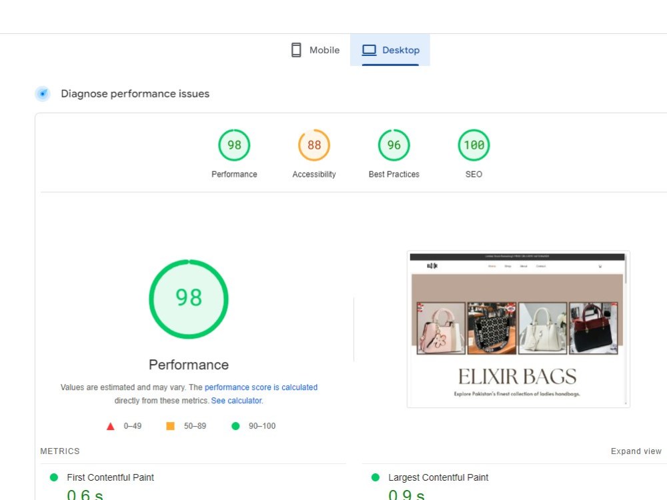Click the blue Diagnose performance issues icon

tap(43, 93)
